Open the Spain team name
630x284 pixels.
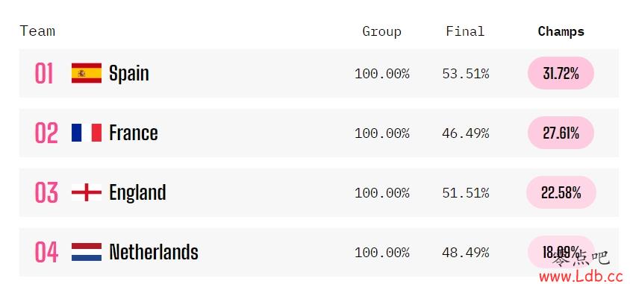tap(129, 73)
